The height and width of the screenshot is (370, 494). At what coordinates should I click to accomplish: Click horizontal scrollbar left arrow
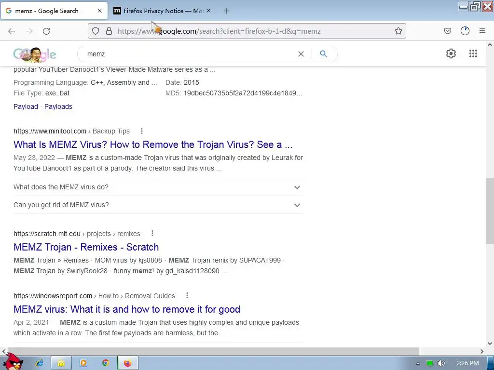(3, 351)
